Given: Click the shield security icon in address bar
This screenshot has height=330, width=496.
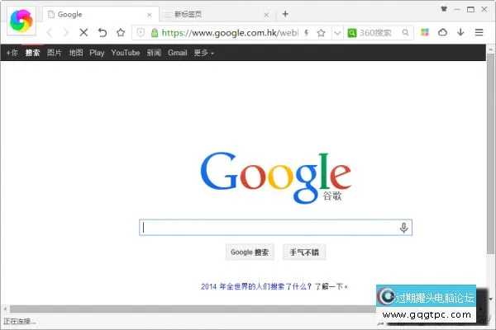Looking at the screenshot, I should click(141, 32).
